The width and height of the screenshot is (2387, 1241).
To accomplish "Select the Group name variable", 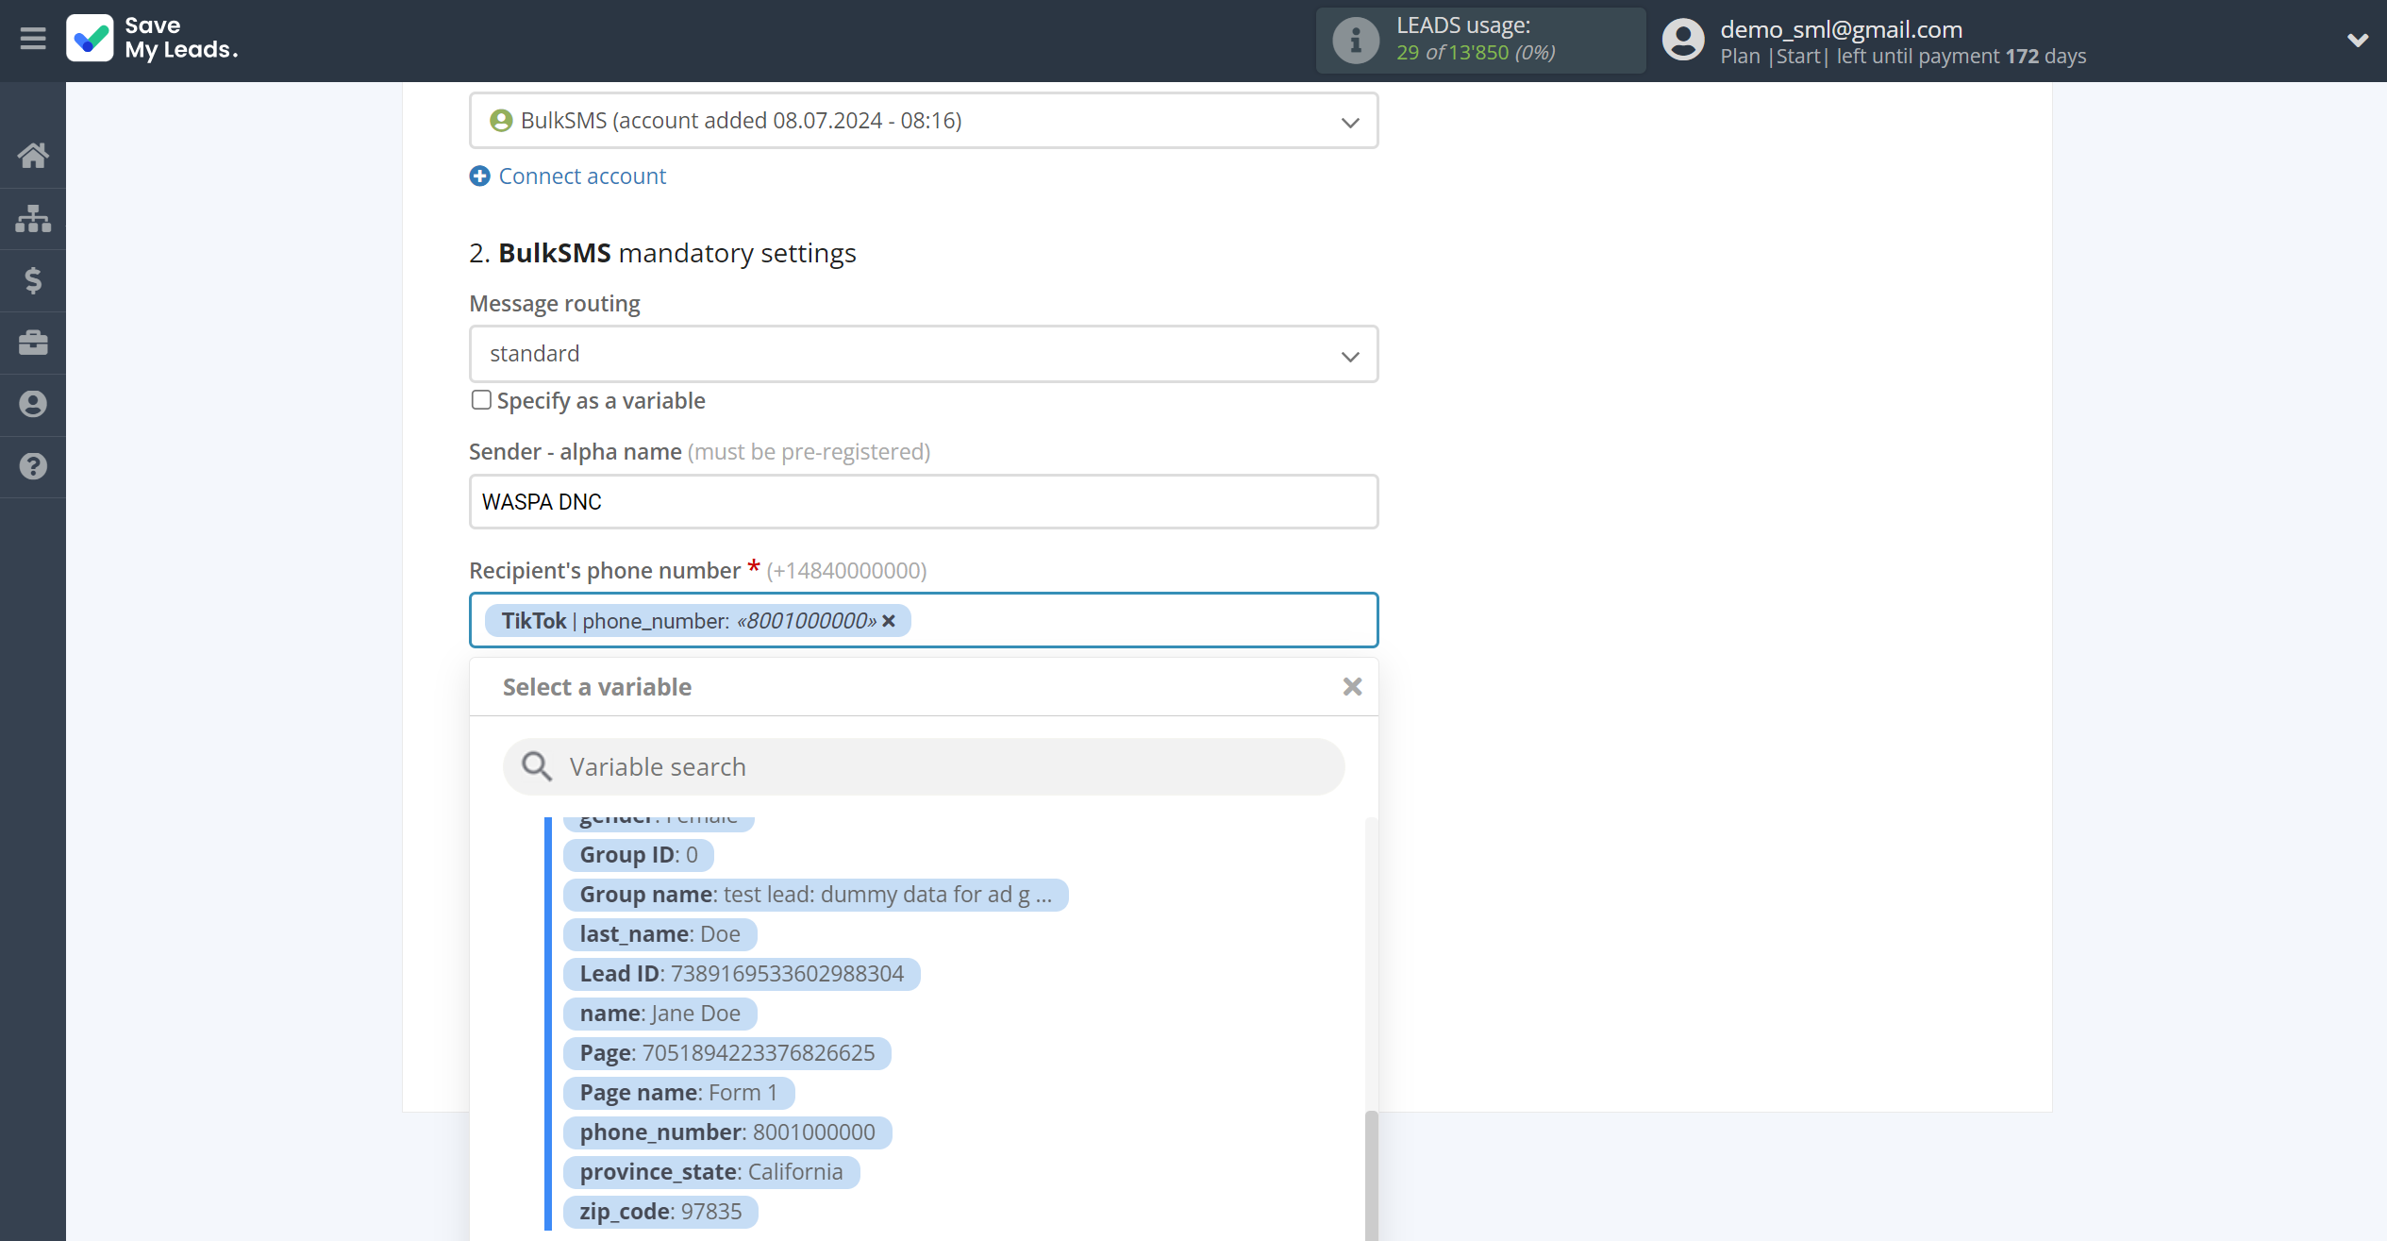I will [x=816, y=895].
